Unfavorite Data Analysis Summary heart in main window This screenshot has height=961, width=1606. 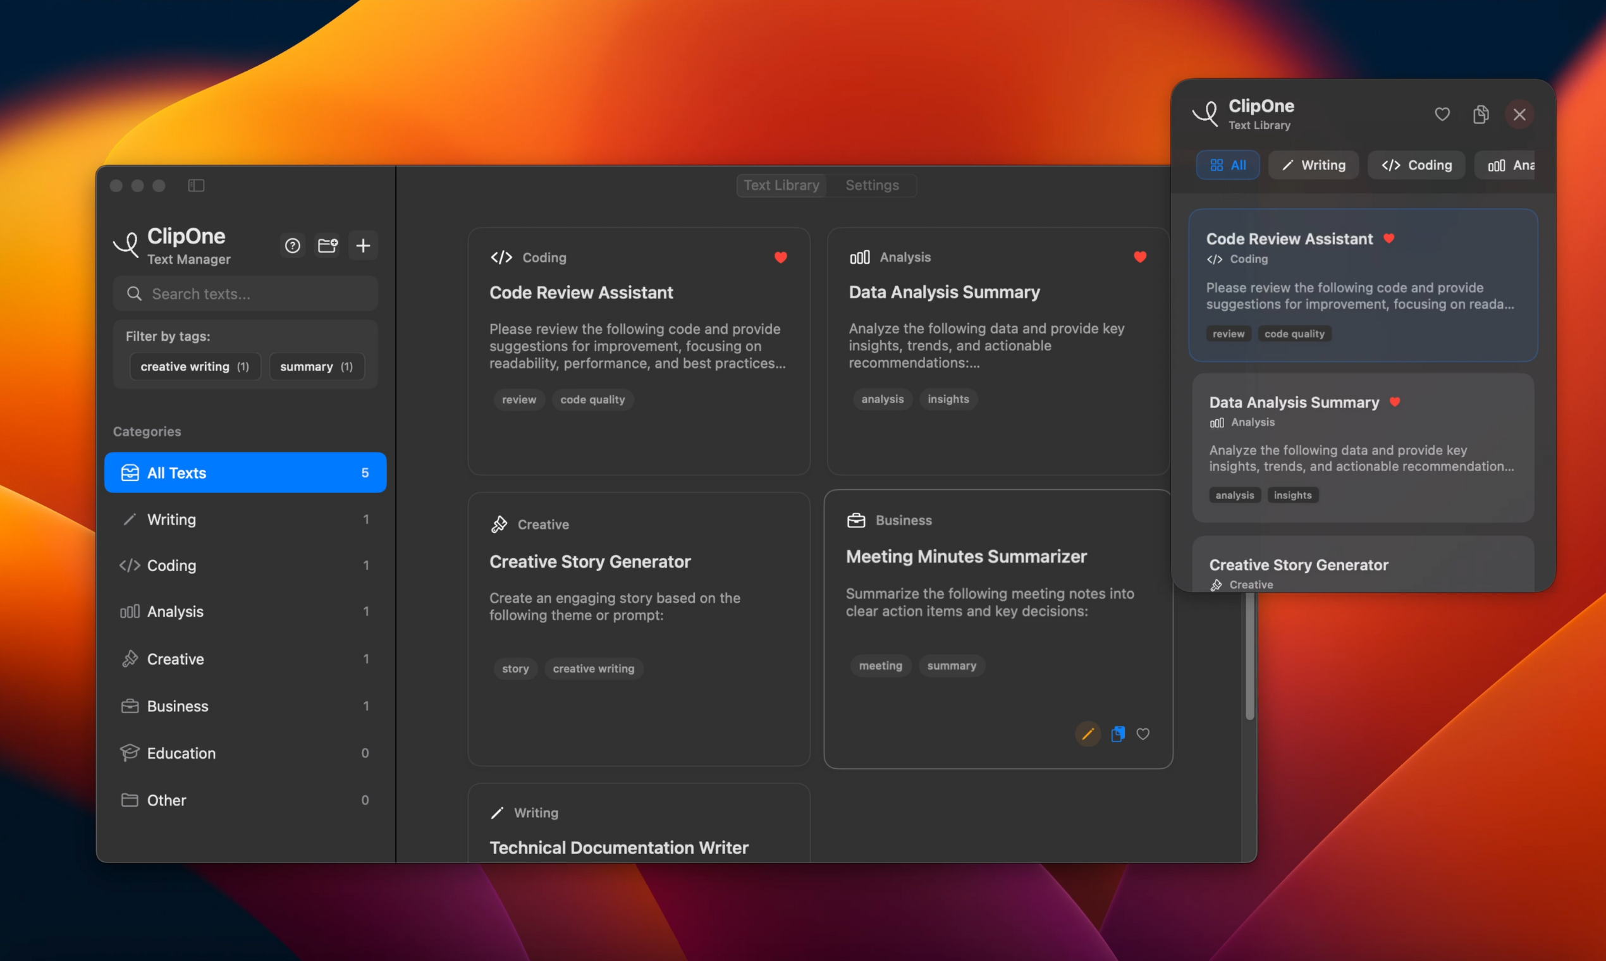coord(1140,257)
